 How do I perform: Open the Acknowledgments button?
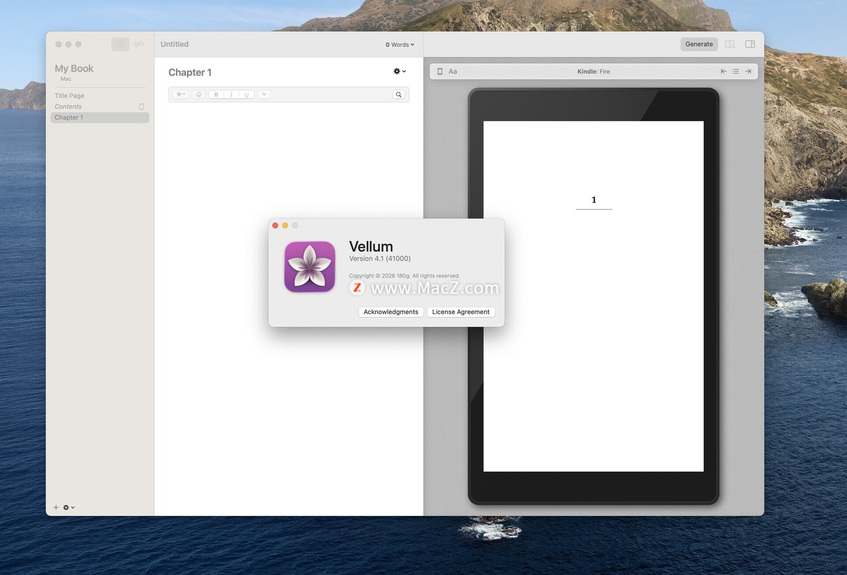point(390,312)
